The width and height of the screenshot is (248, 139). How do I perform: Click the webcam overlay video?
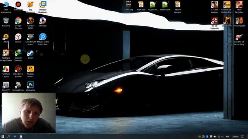pyautogui.click(x=29, y=112)
